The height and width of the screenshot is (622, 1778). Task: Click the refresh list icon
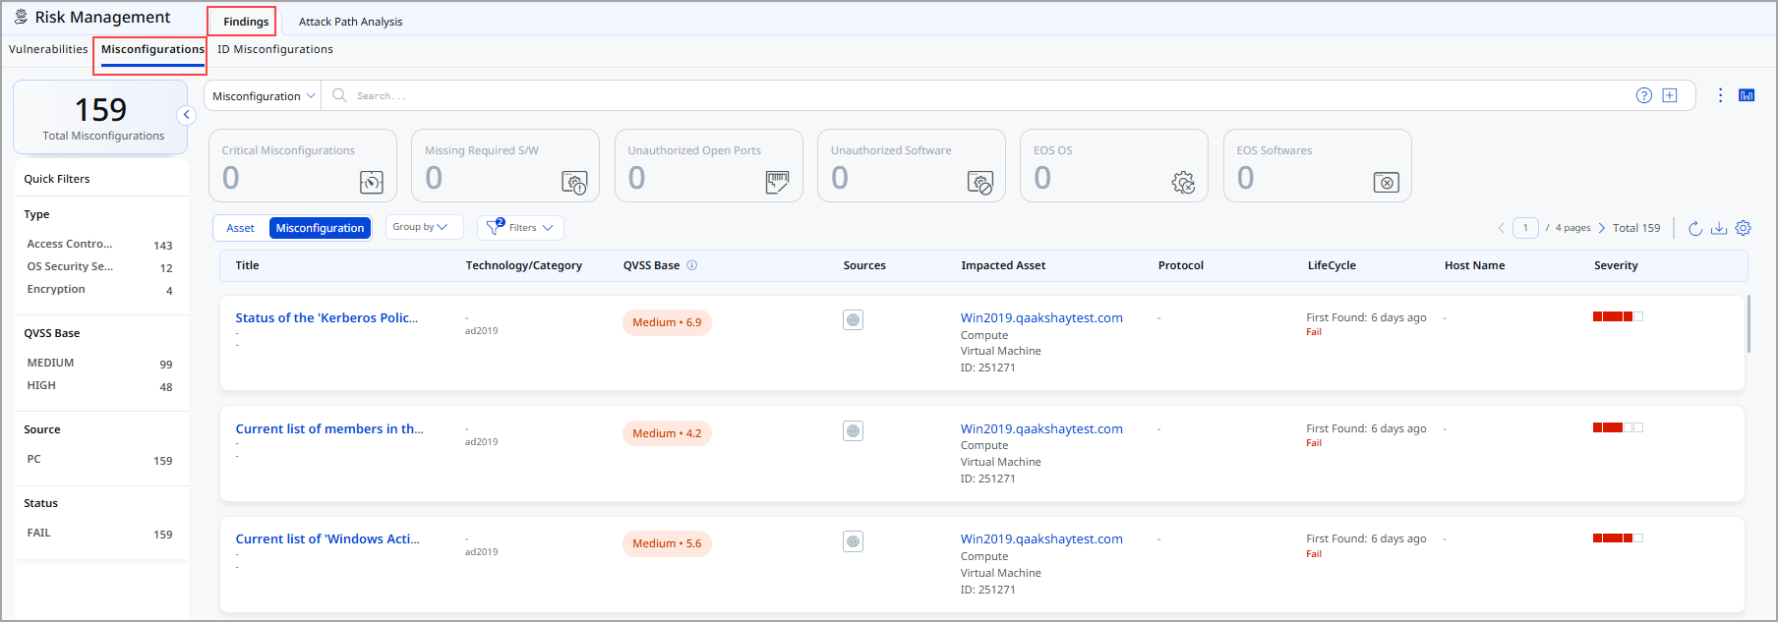coord(1695,228)
